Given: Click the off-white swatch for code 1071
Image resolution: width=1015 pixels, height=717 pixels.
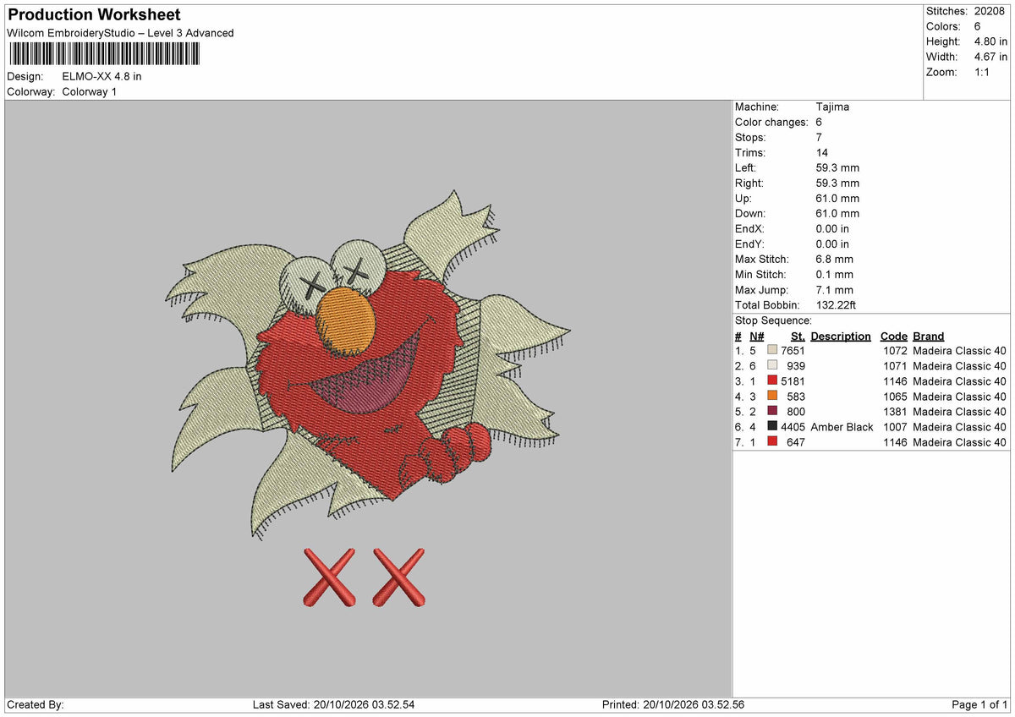Looking at the screenshot, I should point(772,366).
